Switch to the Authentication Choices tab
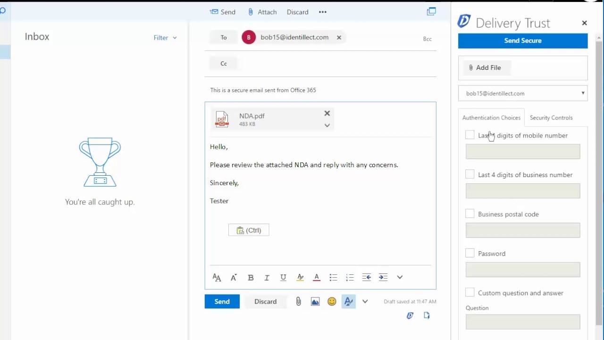This screenshot has height=340, width=604. [491, 118]
